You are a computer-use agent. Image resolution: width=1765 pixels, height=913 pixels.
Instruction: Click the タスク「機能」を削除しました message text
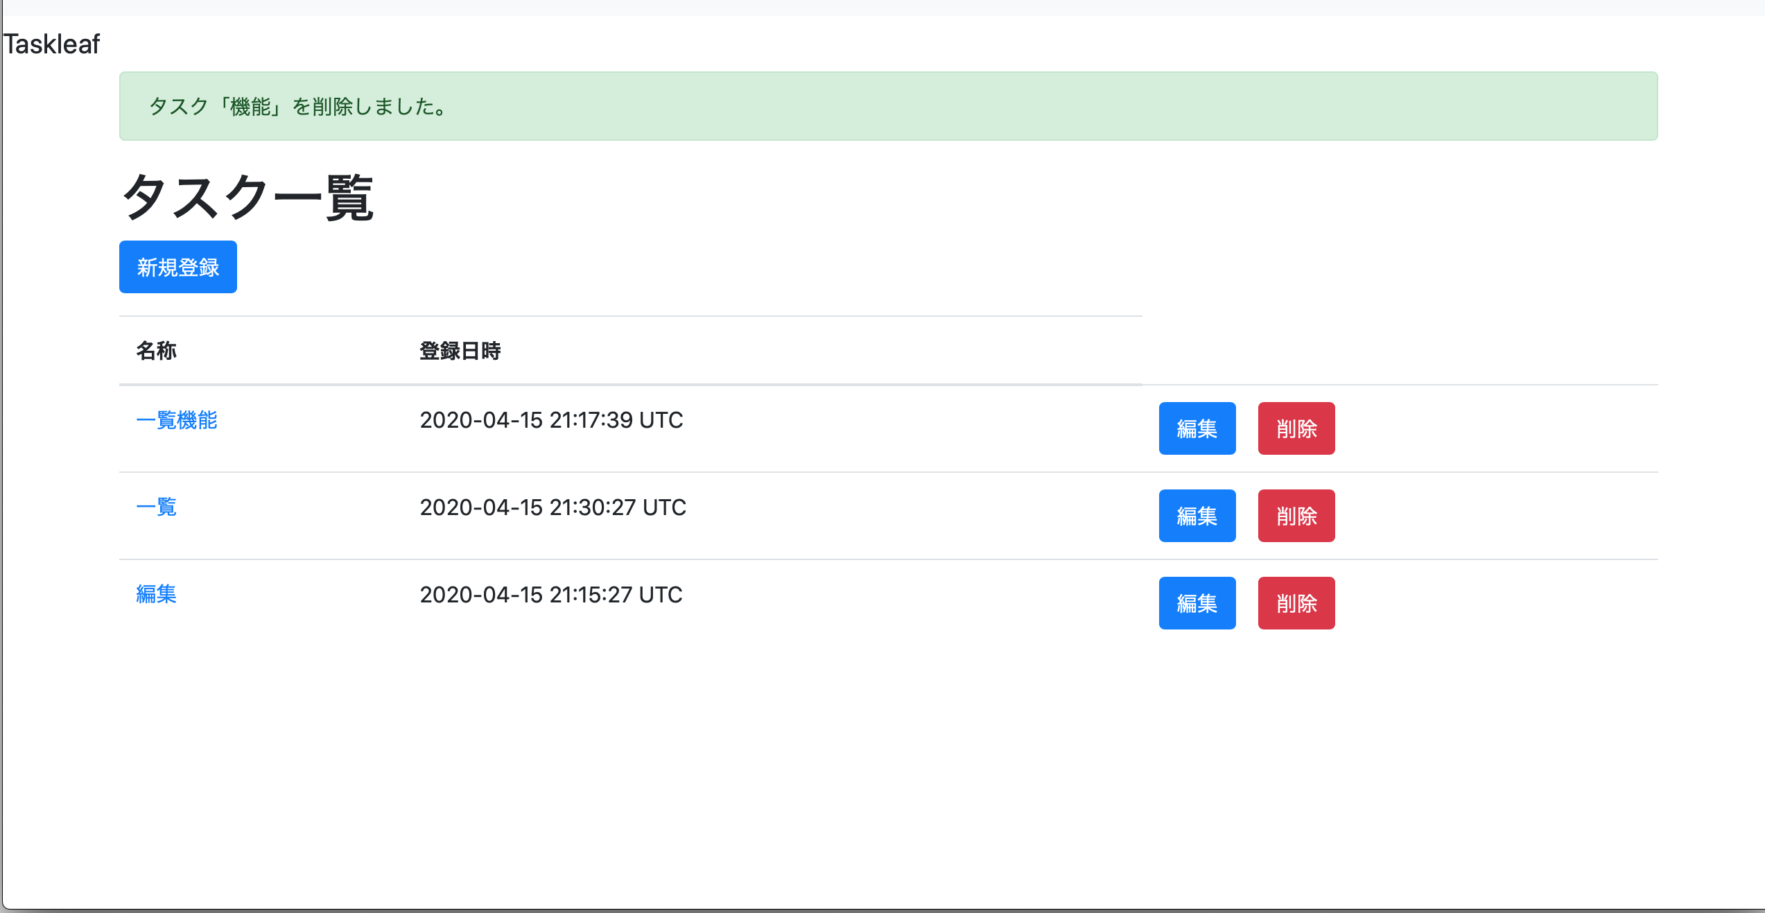point(298,107)
